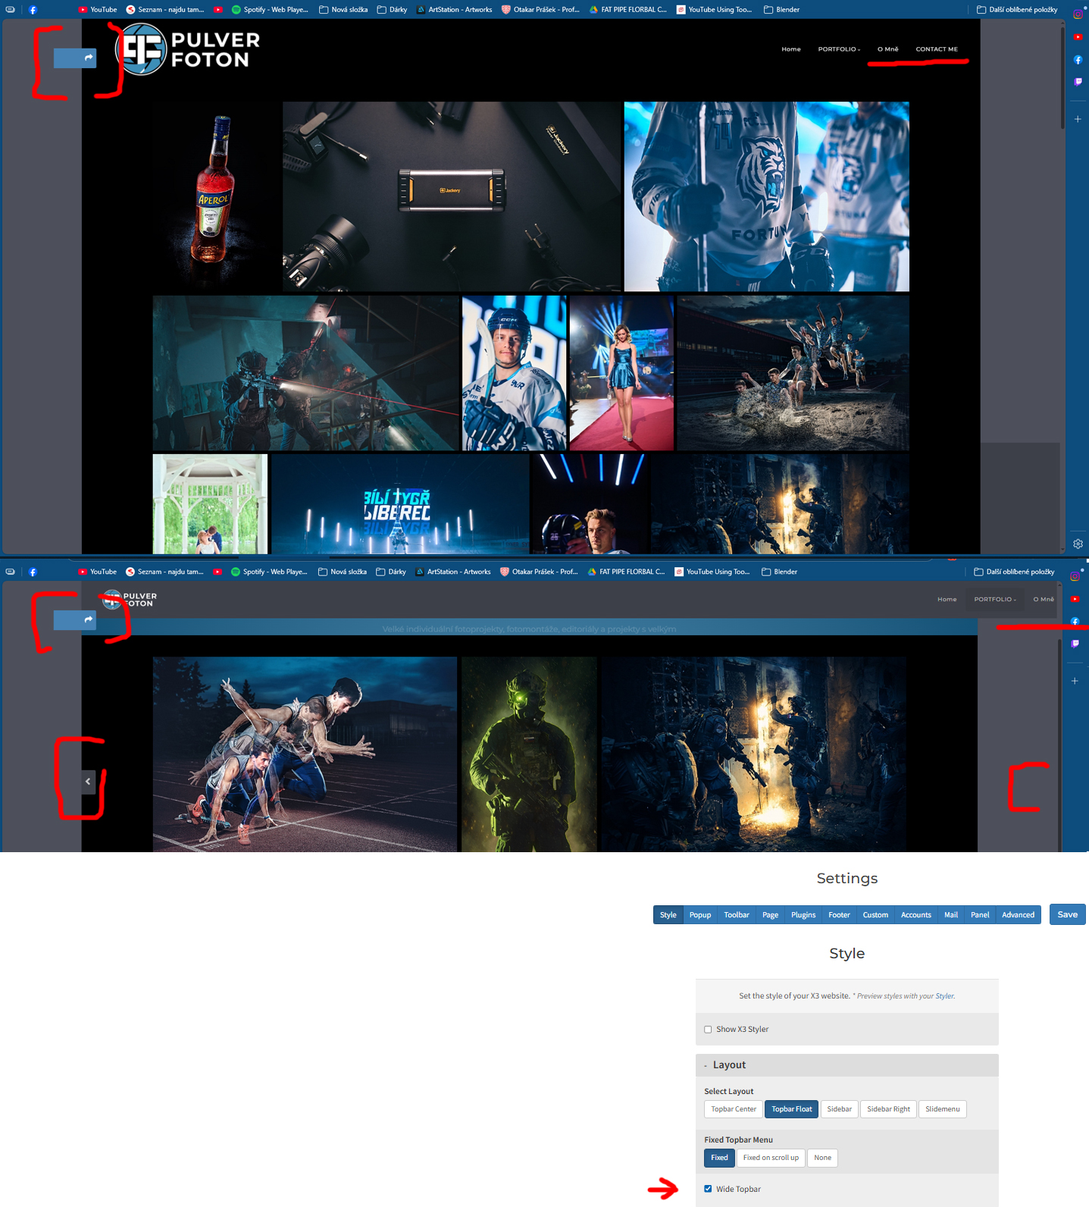Open the Jackery power station photo thumbnail
This screenshot has width=1089, height=1207.
(x=452, y=196)
